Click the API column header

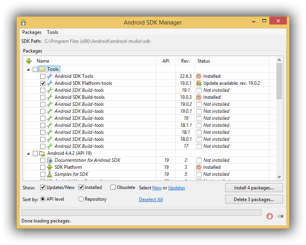pos(166,61)
